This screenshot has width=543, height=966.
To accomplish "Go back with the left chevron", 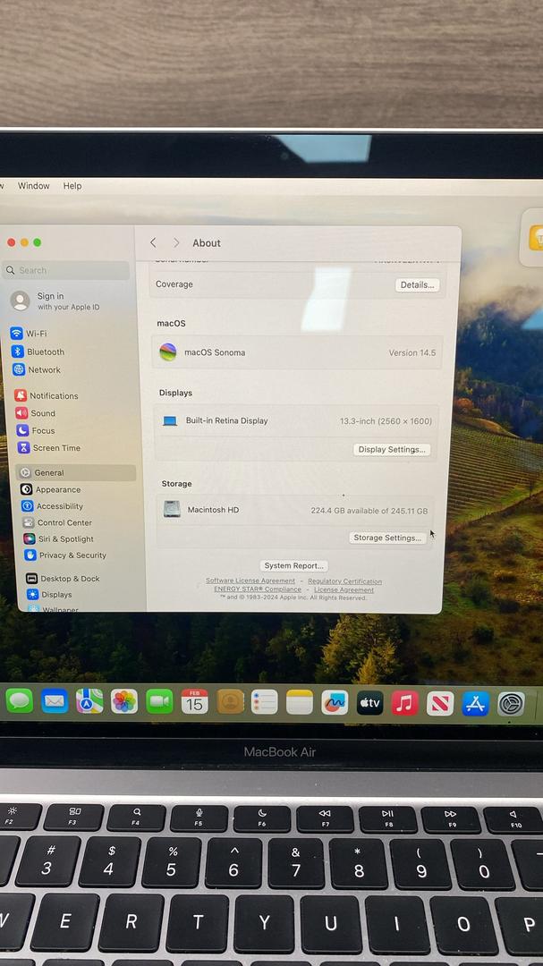I will pyautogui.click(x=154, y=242).
